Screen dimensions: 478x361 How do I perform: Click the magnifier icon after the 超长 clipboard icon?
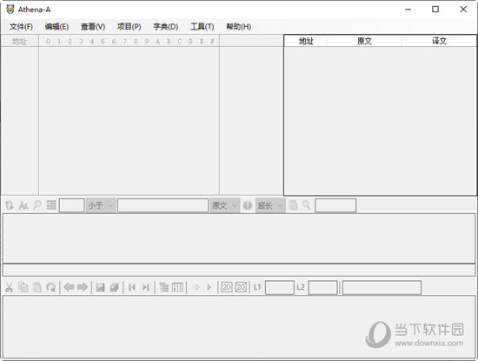307,205
